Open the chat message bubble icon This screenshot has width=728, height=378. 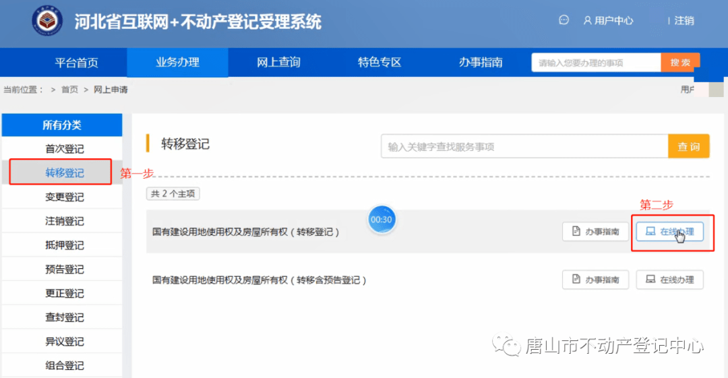(x=564, y=20)
